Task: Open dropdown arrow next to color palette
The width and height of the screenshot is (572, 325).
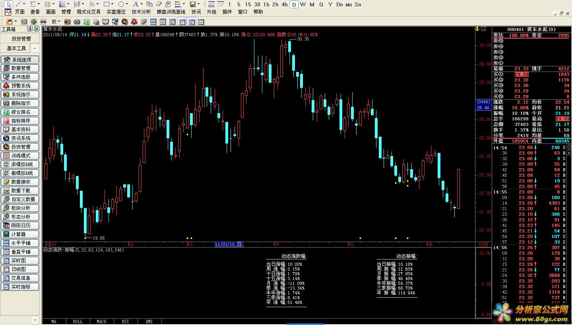Action: (x=184, y=4)
